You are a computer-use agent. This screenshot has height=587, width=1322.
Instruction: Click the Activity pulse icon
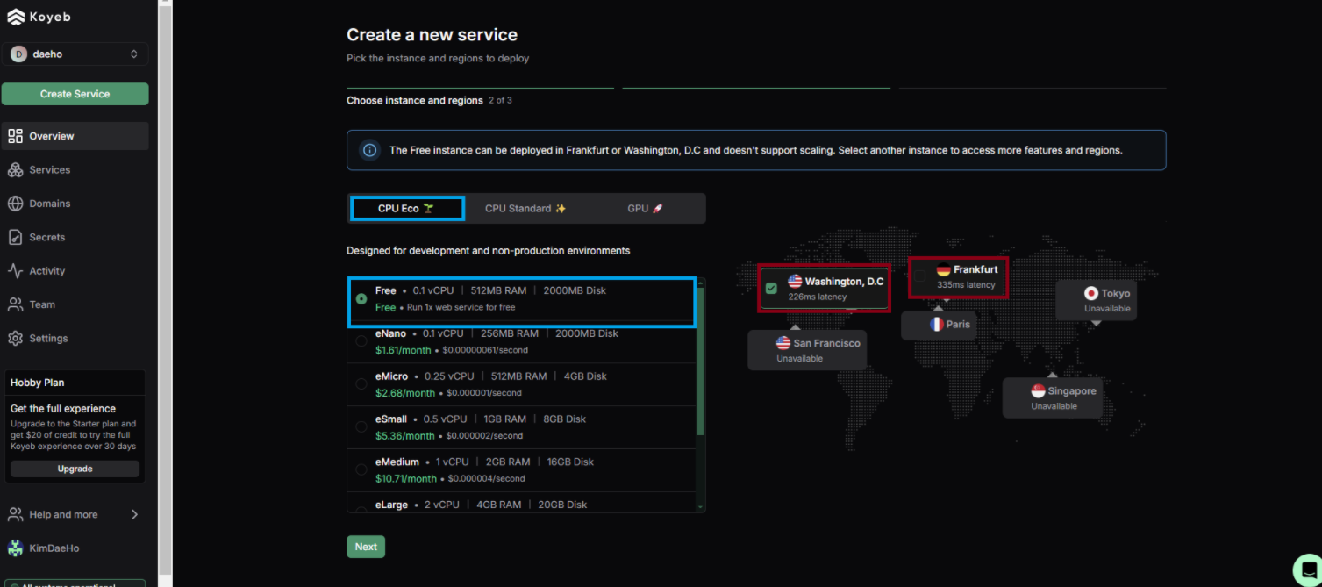point(15,271)
